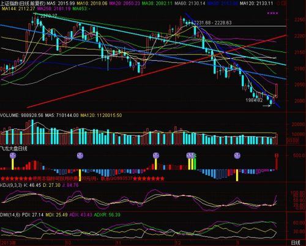The height and width of the screenshot is (246, 306).
Task: Click the purple stars marker at top right
Action: click(x=273, y=13)
